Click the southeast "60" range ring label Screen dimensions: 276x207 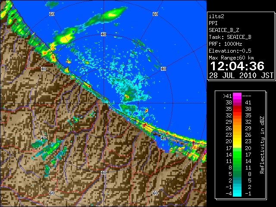click(x=155, y=193)
